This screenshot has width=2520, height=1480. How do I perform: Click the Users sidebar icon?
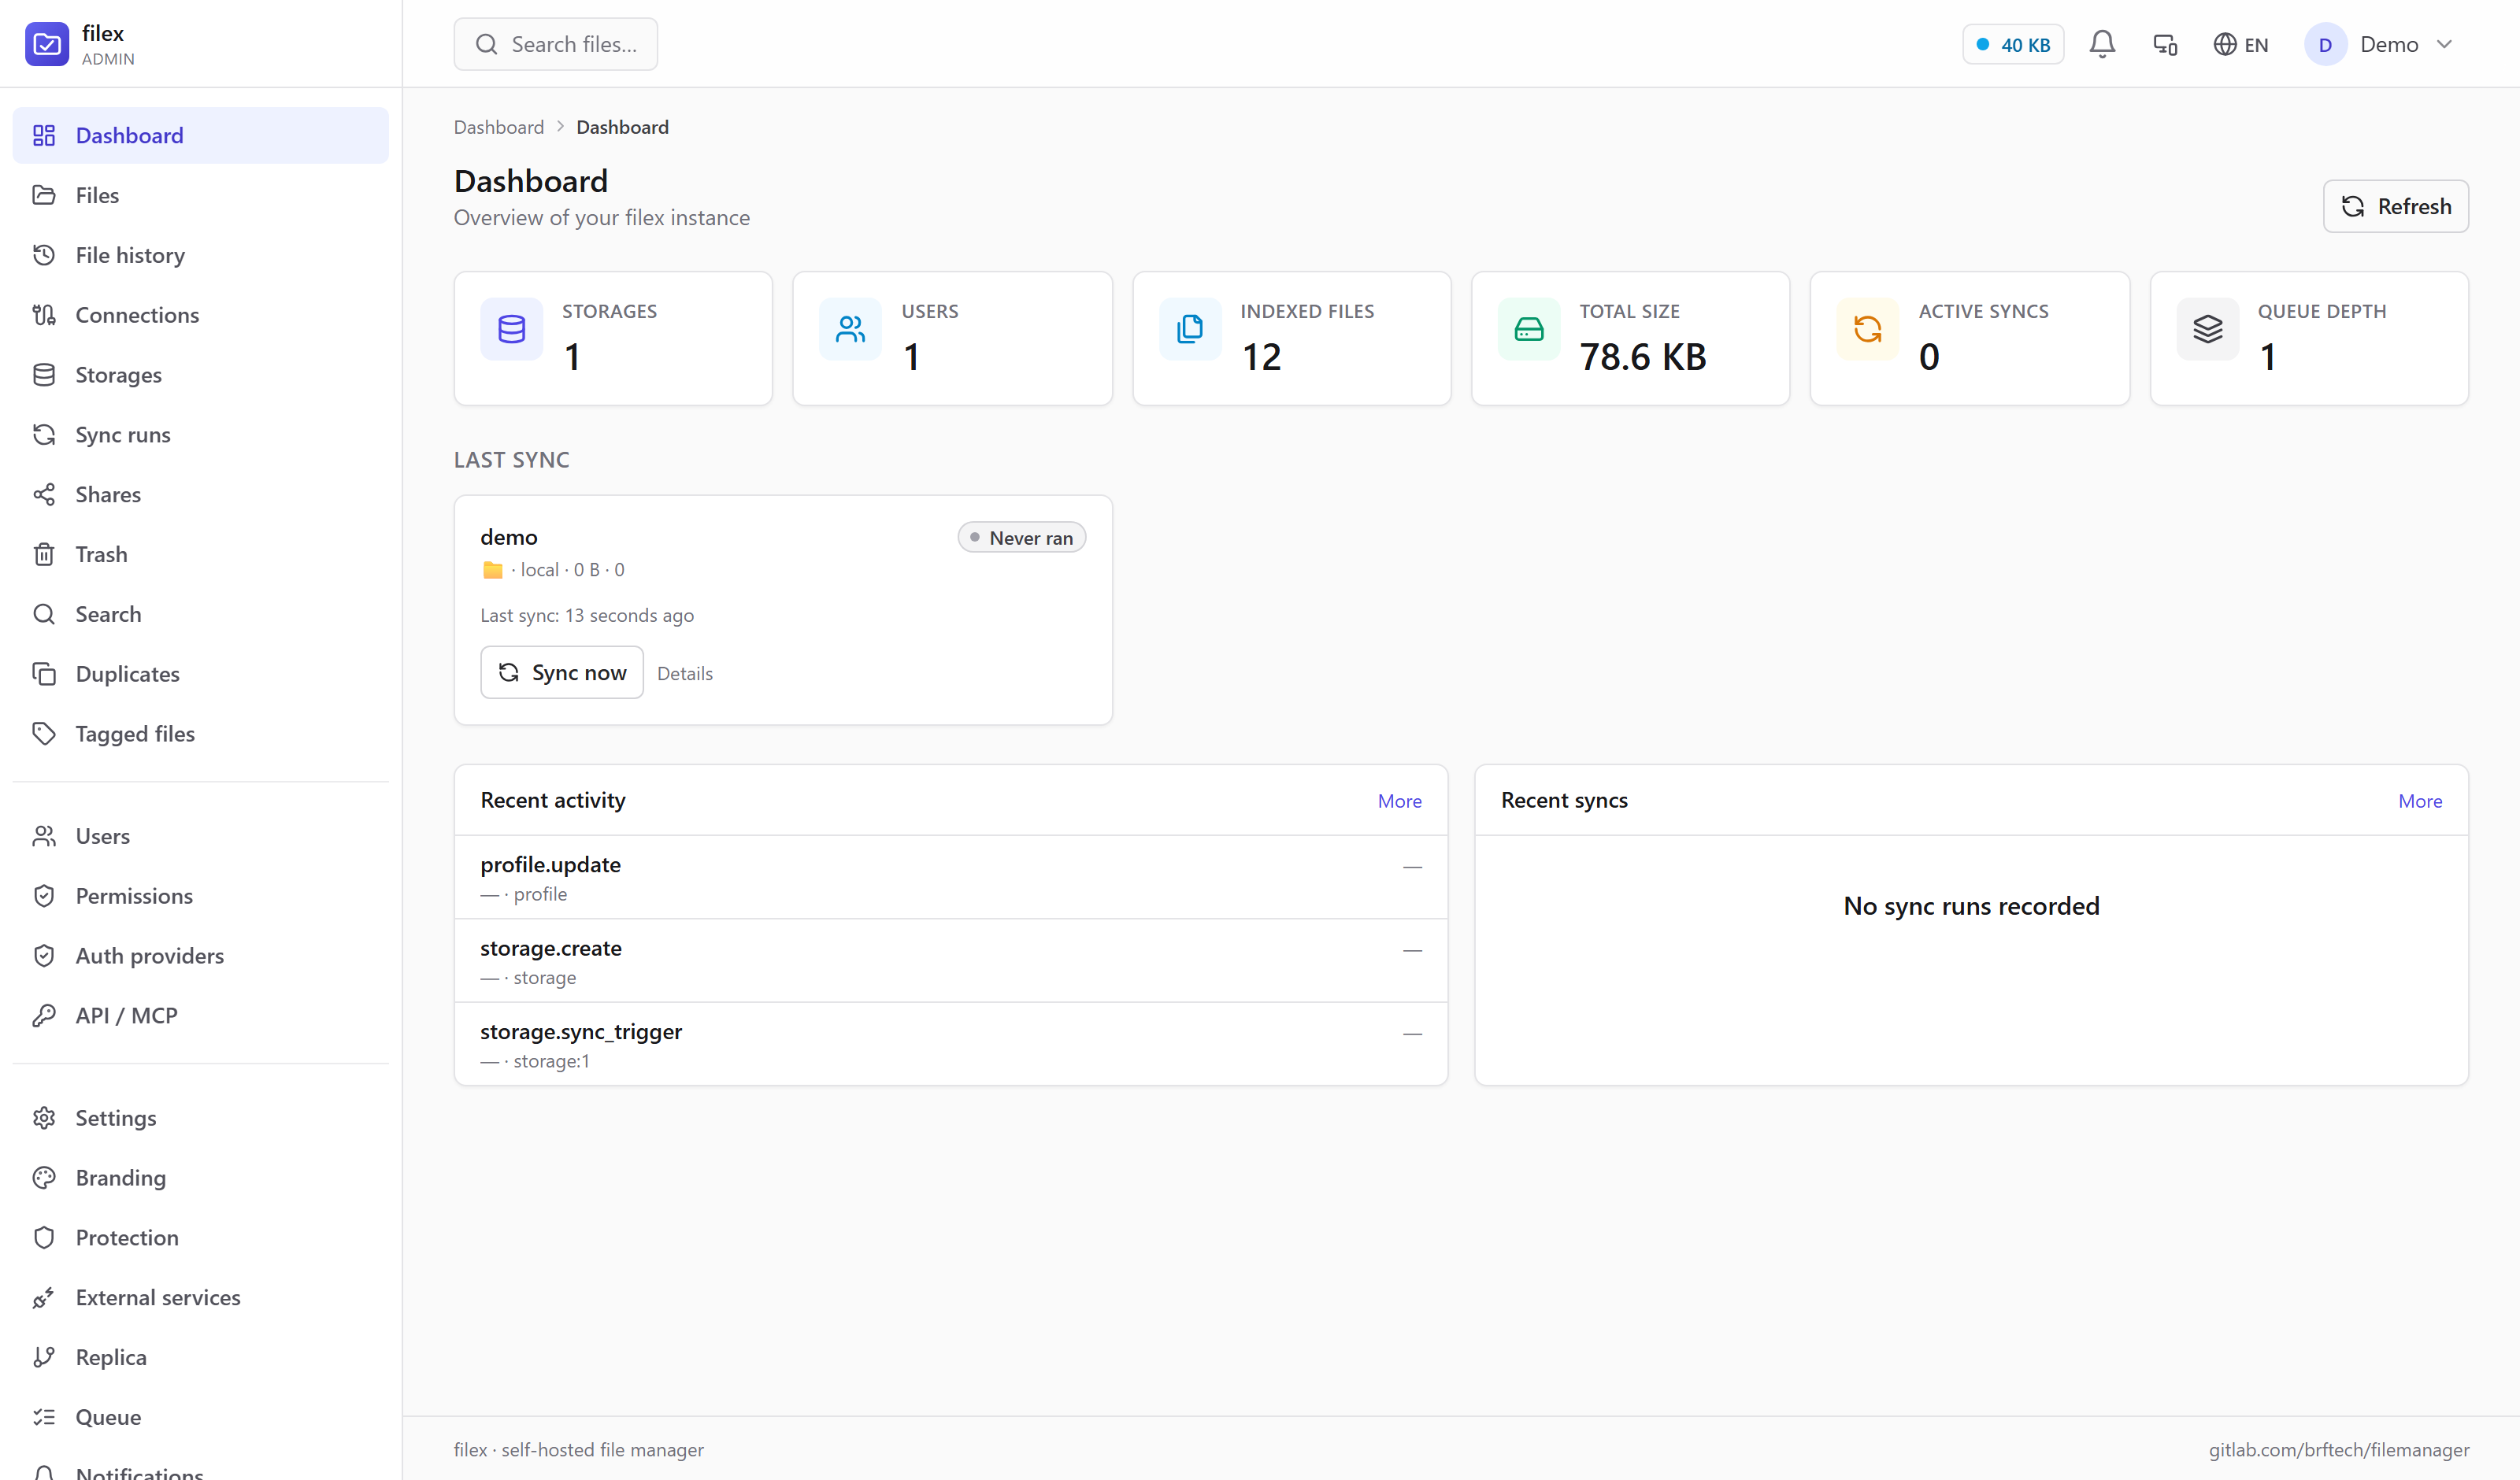point(44,836)
